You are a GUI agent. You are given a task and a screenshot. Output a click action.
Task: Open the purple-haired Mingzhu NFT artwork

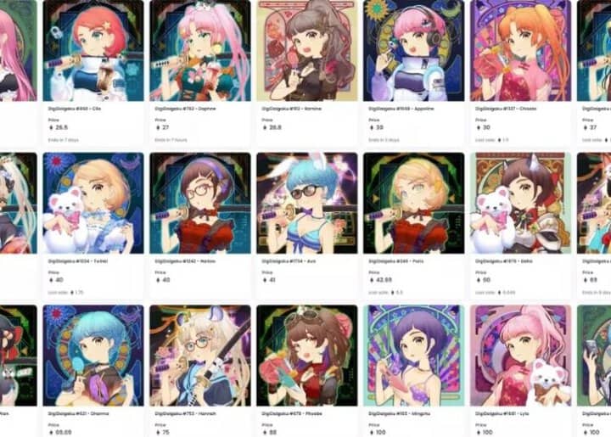[414, 356]
